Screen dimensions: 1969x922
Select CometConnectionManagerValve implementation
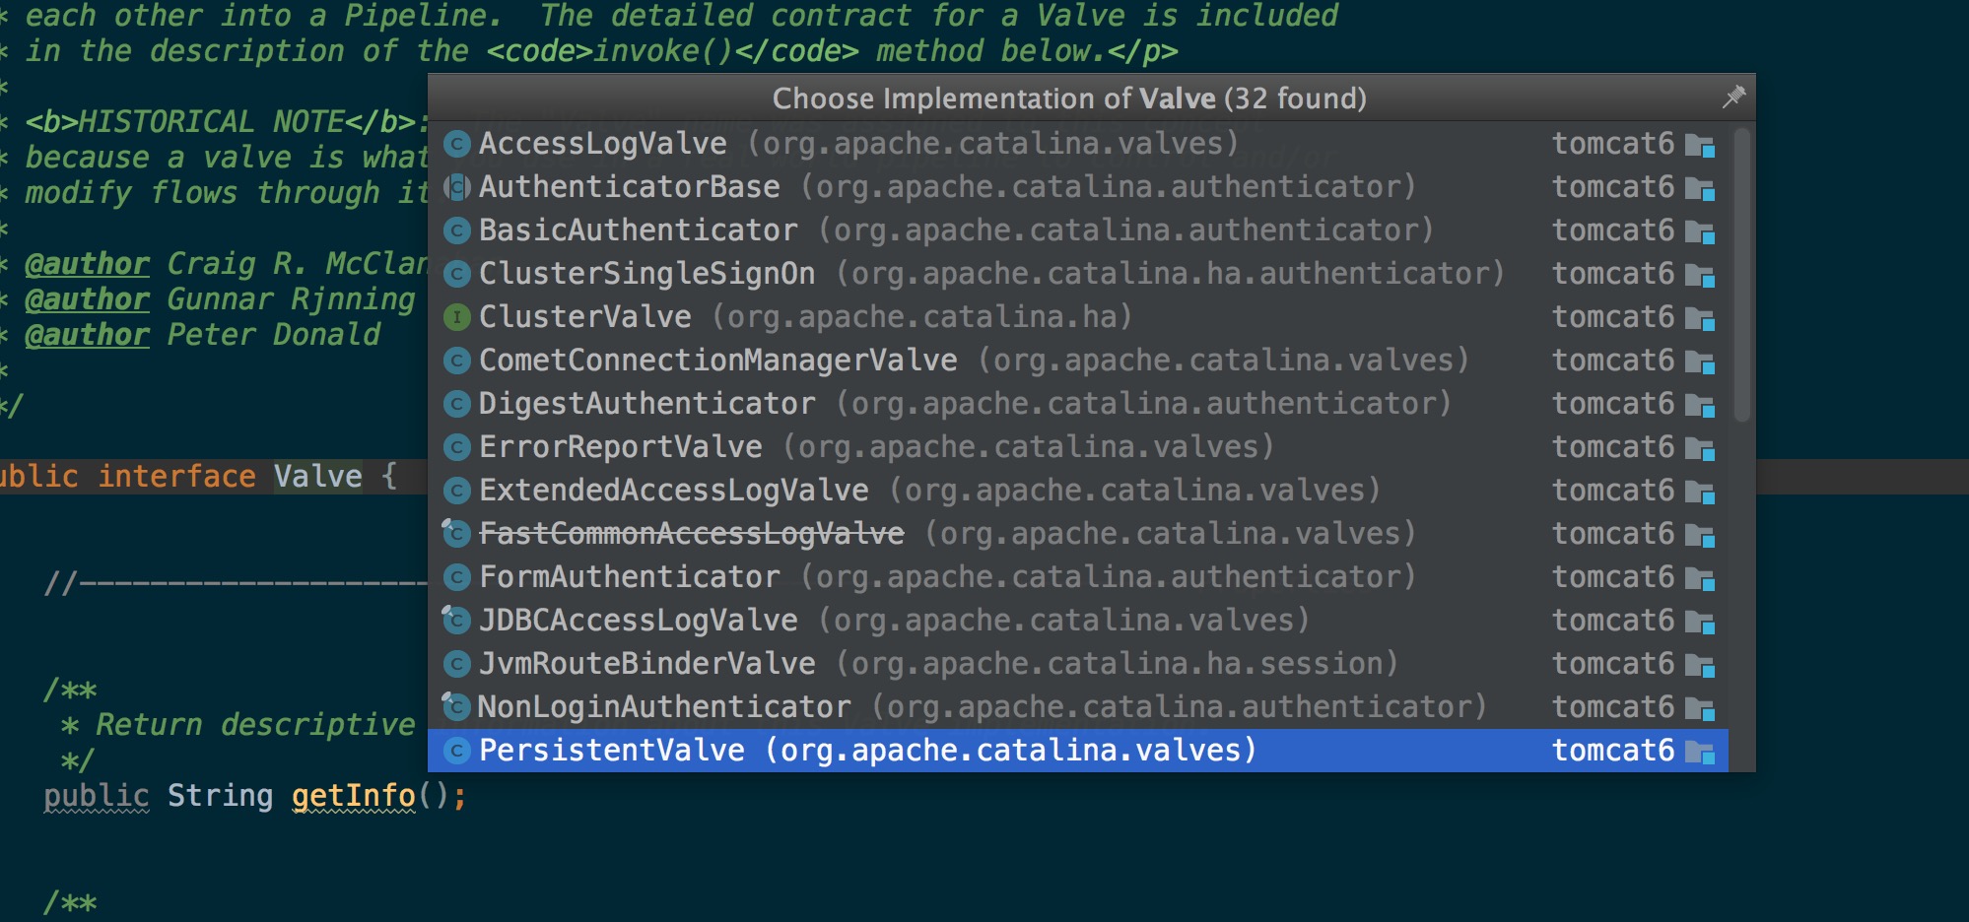click(1078, 361)
